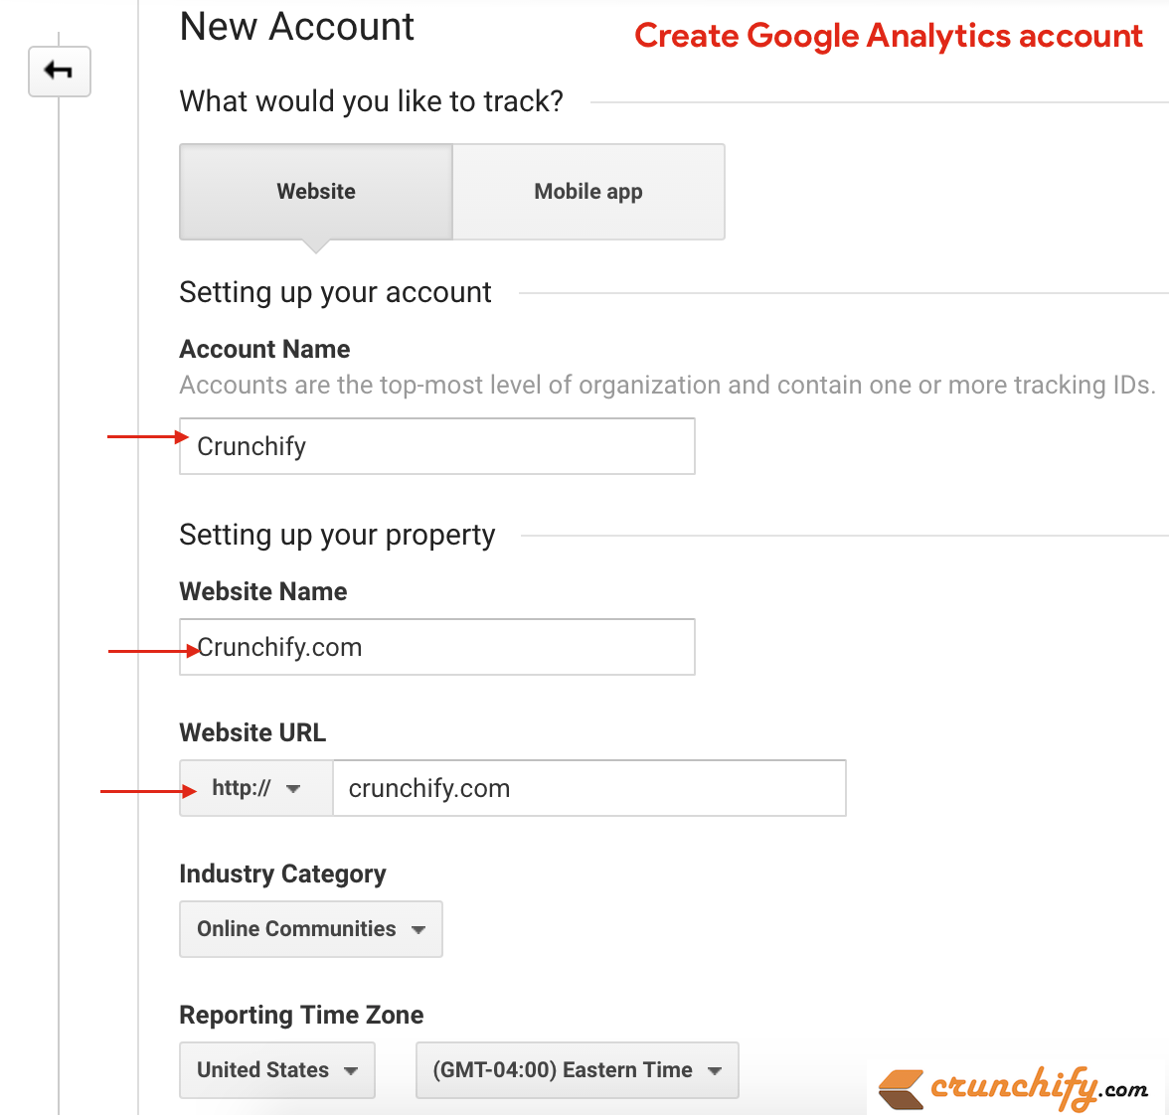Click the crunchify.com logo watermark
The image size is (1169, 1115).
tap(1013, 1088)
